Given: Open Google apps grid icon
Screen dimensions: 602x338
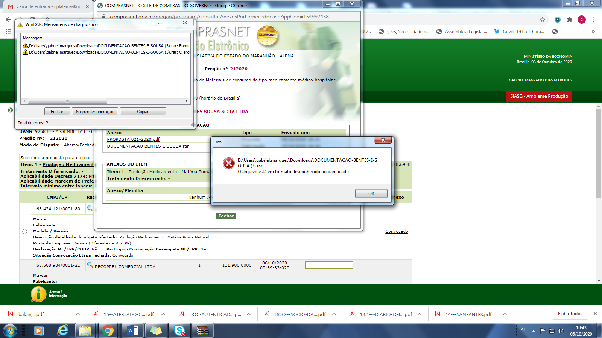Looking at the screenshot, I should (x=8, y=32).
